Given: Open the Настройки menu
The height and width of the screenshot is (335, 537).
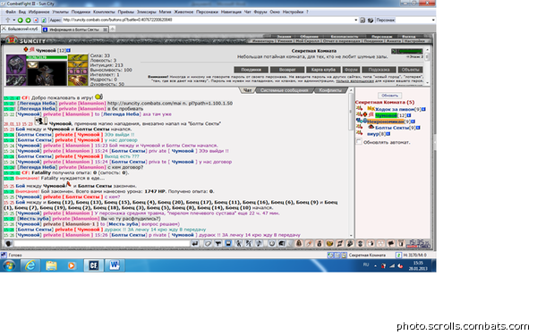Looking at the screenshot, I should coord(293,12).
